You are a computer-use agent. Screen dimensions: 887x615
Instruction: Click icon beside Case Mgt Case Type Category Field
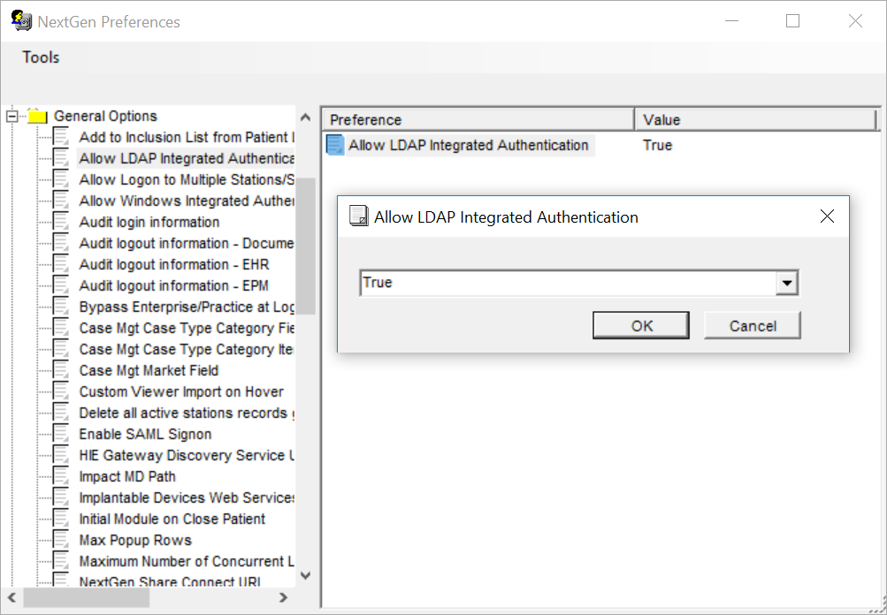(60, 328)
